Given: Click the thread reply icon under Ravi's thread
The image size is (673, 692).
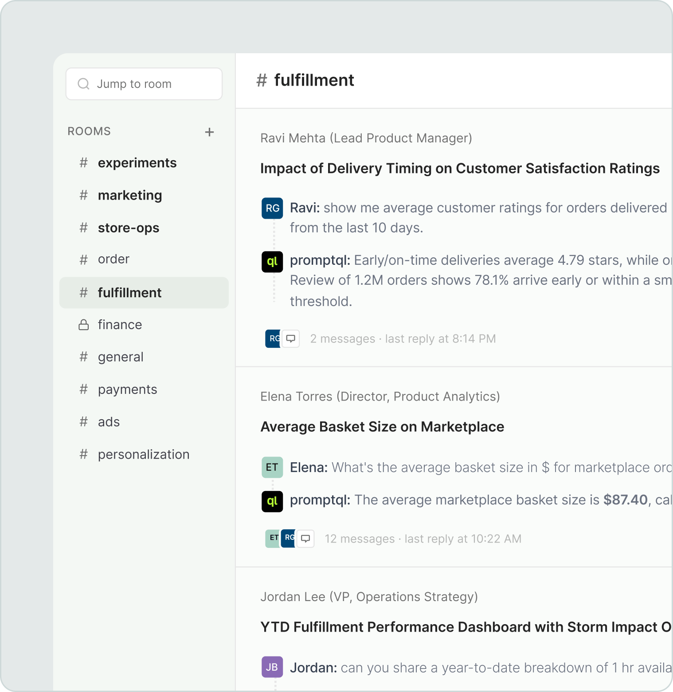Looking at the screenshot, I should (x=291, y=339).
